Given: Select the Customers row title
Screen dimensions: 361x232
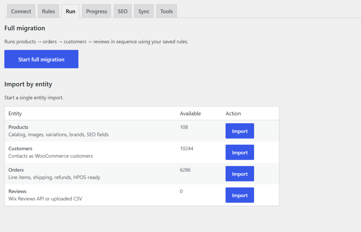Looking at the screenshot, I should point(21,149).
